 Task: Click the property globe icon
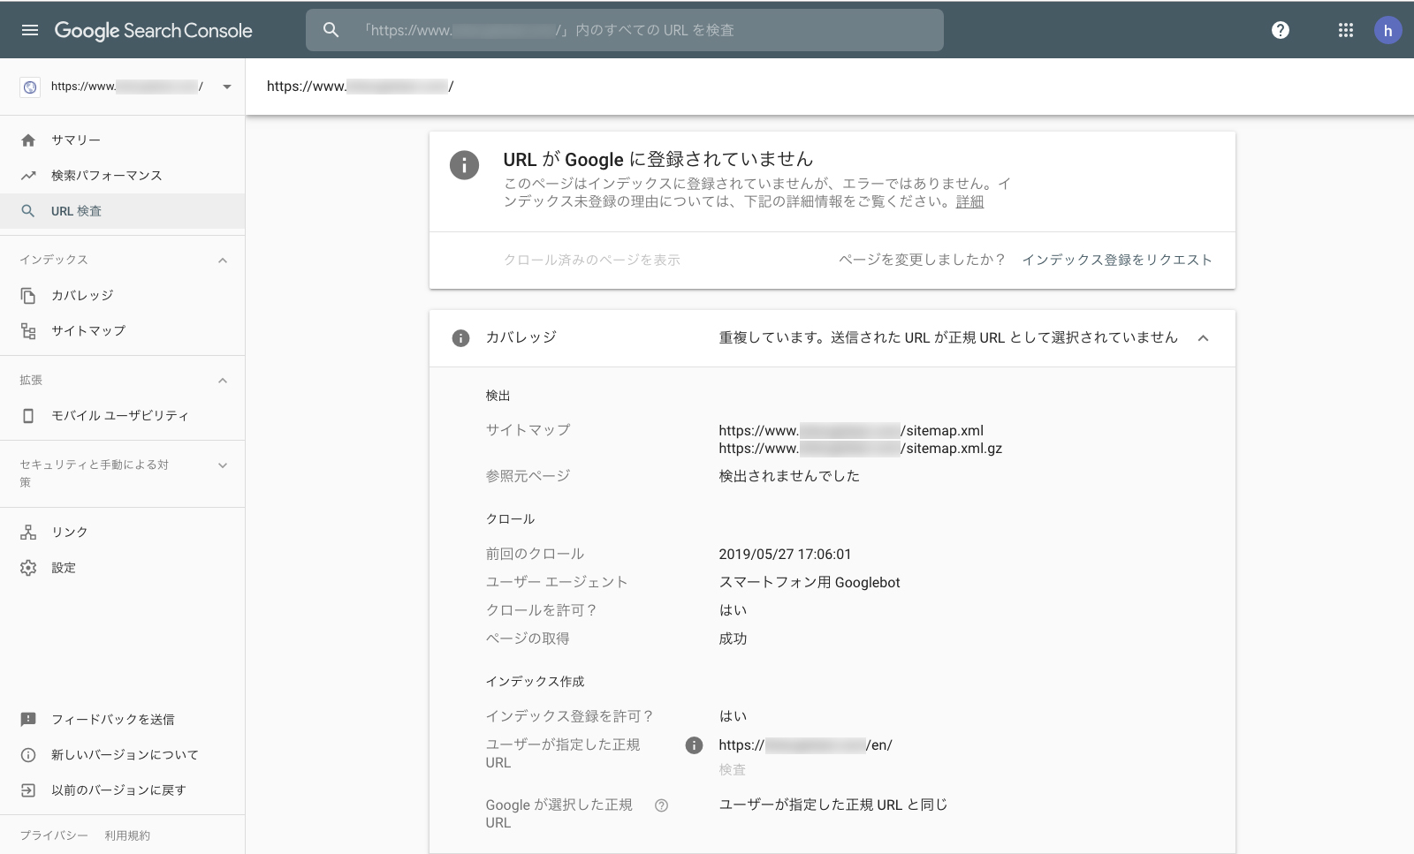(30, 87)
